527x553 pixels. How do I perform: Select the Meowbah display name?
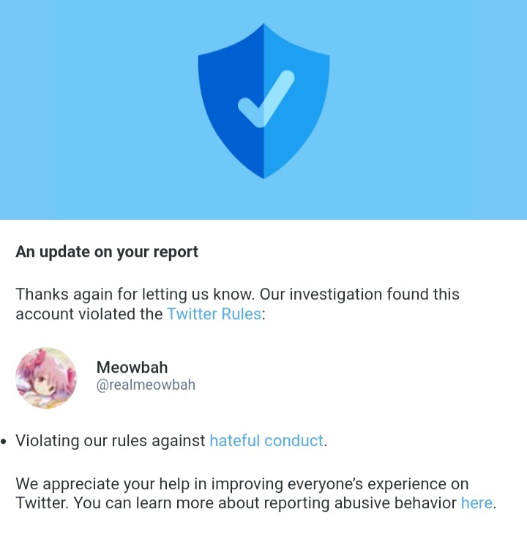[132, 368]
